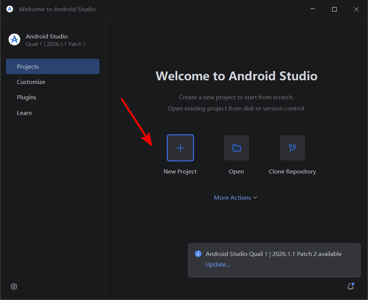Click the New Project plus icon
The image size is (368, 300).
click(180, 148)
